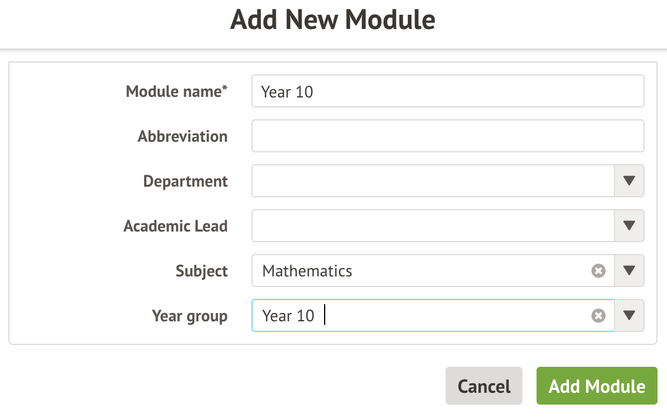Click the Subject field showing Mathematics

(x=413, y=271)
